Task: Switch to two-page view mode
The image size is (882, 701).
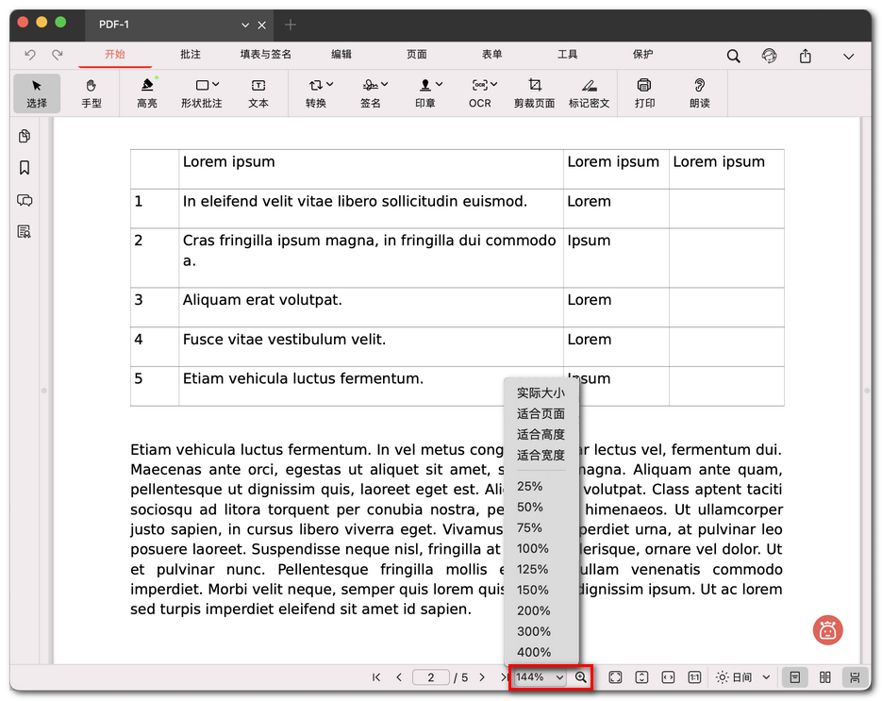Action: pyautogui.click(x=825, y=677)
